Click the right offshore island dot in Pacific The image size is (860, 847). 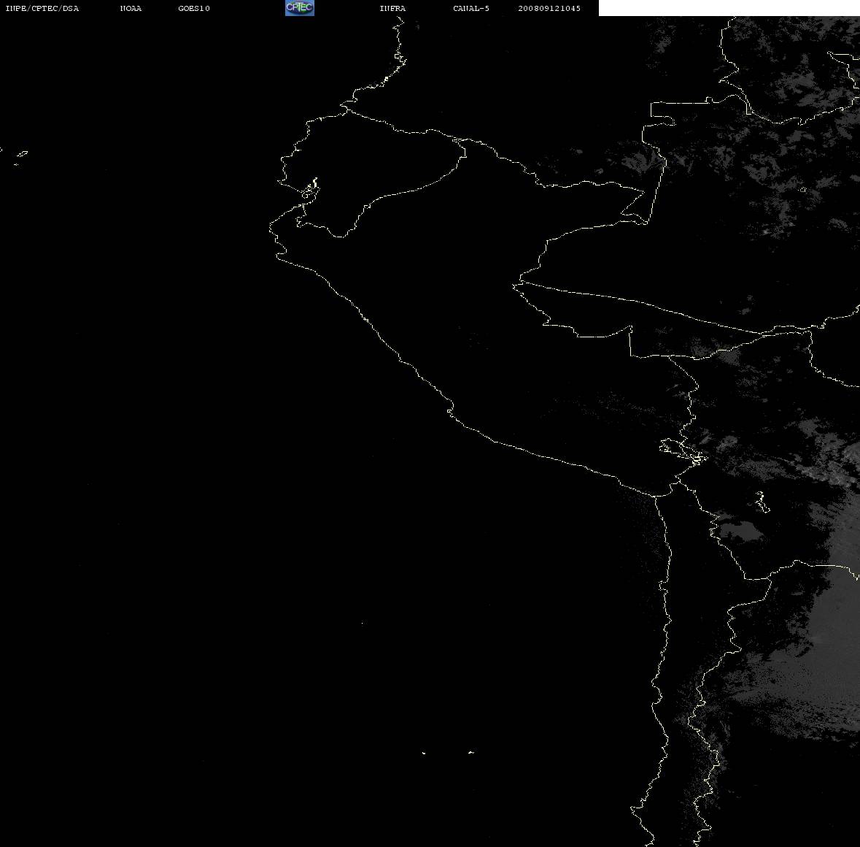471,752
